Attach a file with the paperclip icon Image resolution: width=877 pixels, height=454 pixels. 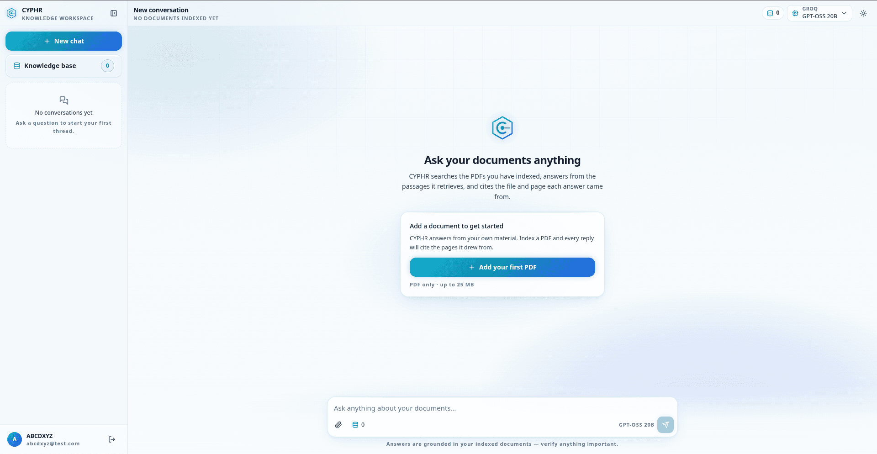(338, 425)
